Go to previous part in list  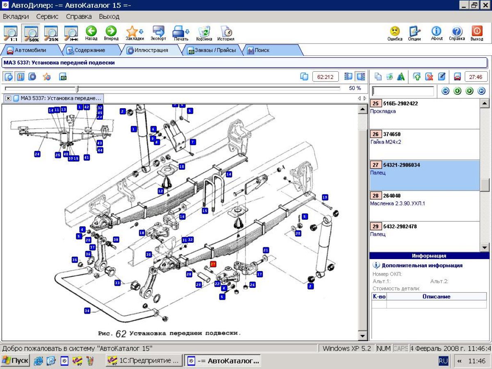[458, 91]
